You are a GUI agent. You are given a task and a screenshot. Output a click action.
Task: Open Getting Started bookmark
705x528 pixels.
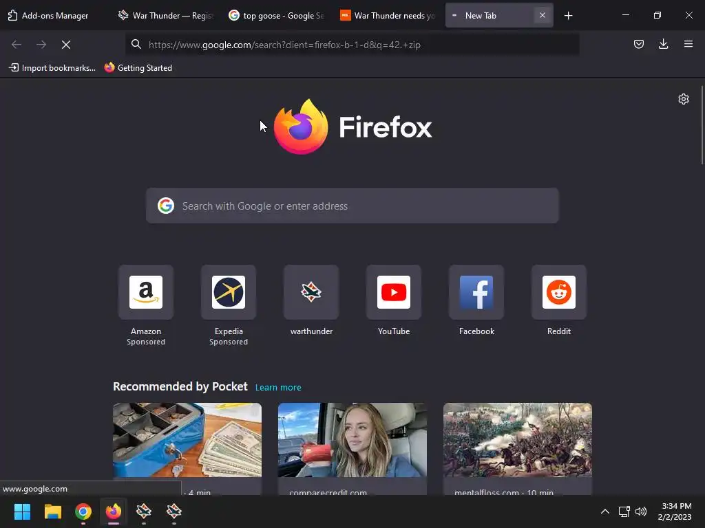(138, 68)
